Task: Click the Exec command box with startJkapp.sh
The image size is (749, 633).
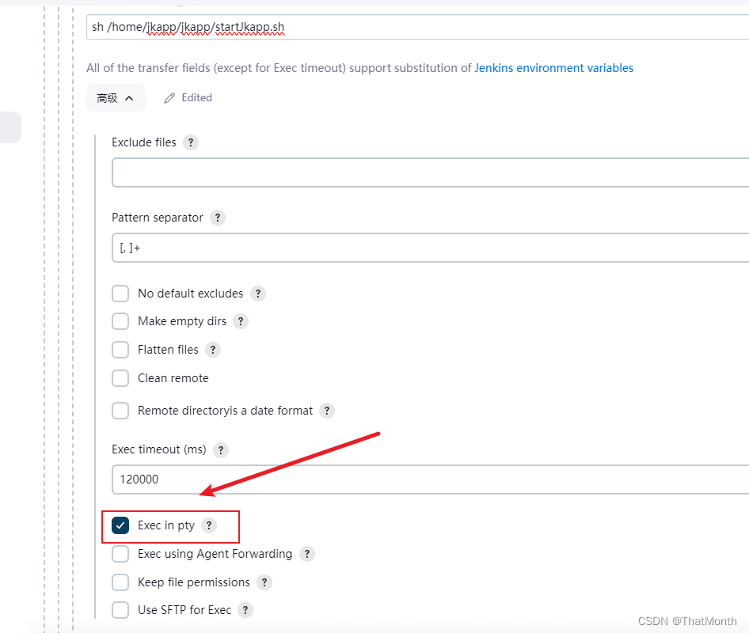Action: [x=417, y=27]
